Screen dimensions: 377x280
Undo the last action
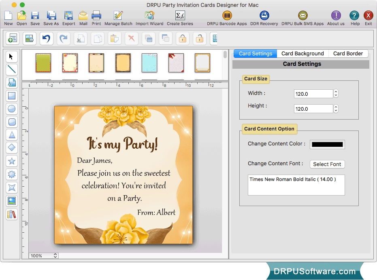[x=46, y=38]
